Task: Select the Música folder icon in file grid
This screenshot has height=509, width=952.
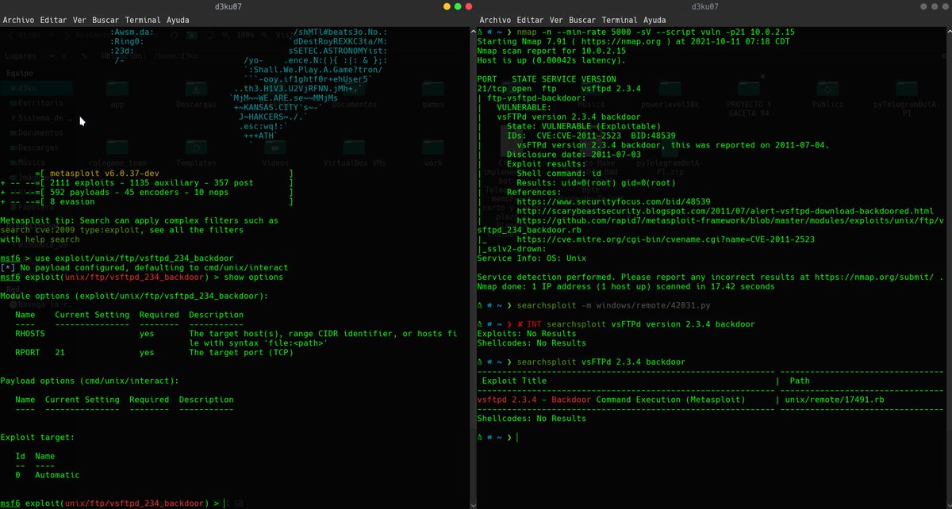Action: point(592,90)
